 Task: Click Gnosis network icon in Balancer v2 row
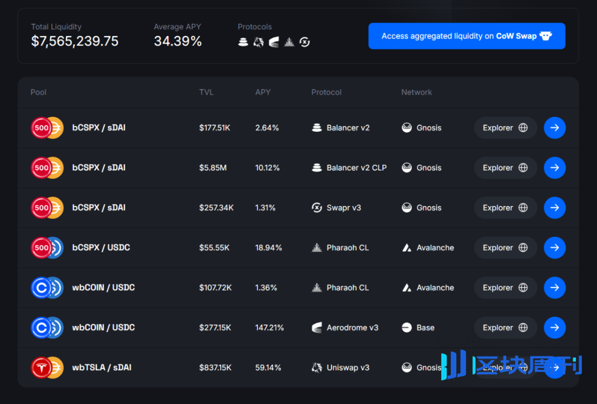407,128
